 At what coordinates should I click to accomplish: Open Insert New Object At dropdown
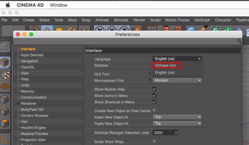tap(177, 117)
